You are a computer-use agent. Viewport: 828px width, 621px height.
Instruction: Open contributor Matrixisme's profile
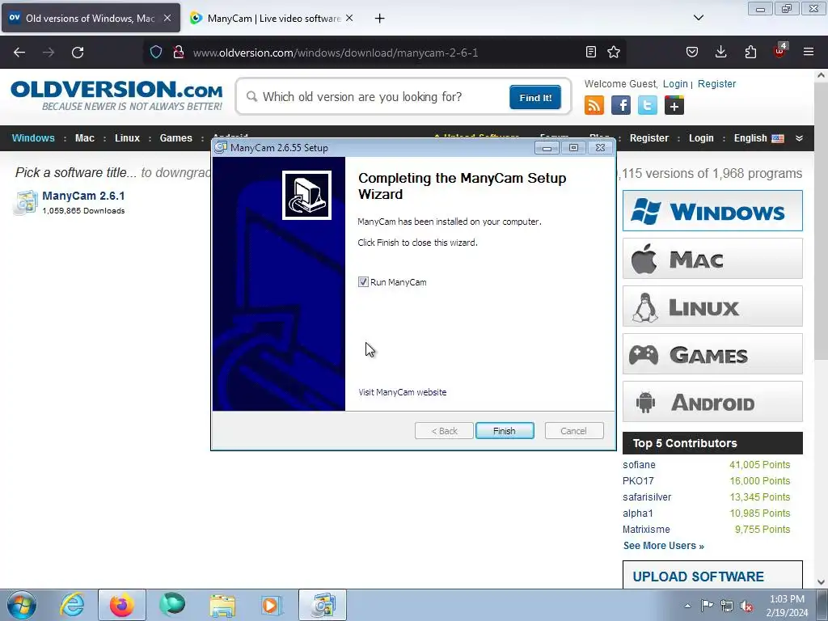click(646, 529)
